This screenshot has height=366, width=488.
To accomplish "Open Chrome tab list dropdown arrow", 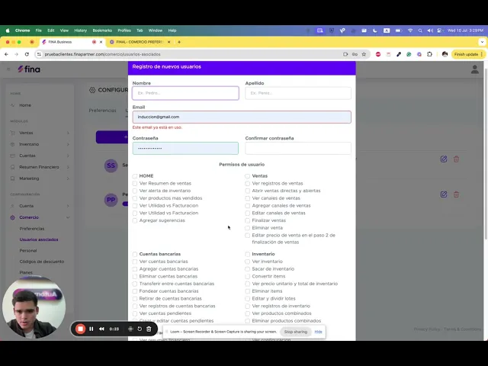I will coord(482,42).
